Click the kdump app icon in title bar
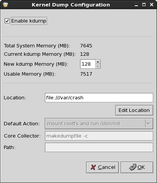The height and width of the screenshot is (183, 157). point(5,5)
